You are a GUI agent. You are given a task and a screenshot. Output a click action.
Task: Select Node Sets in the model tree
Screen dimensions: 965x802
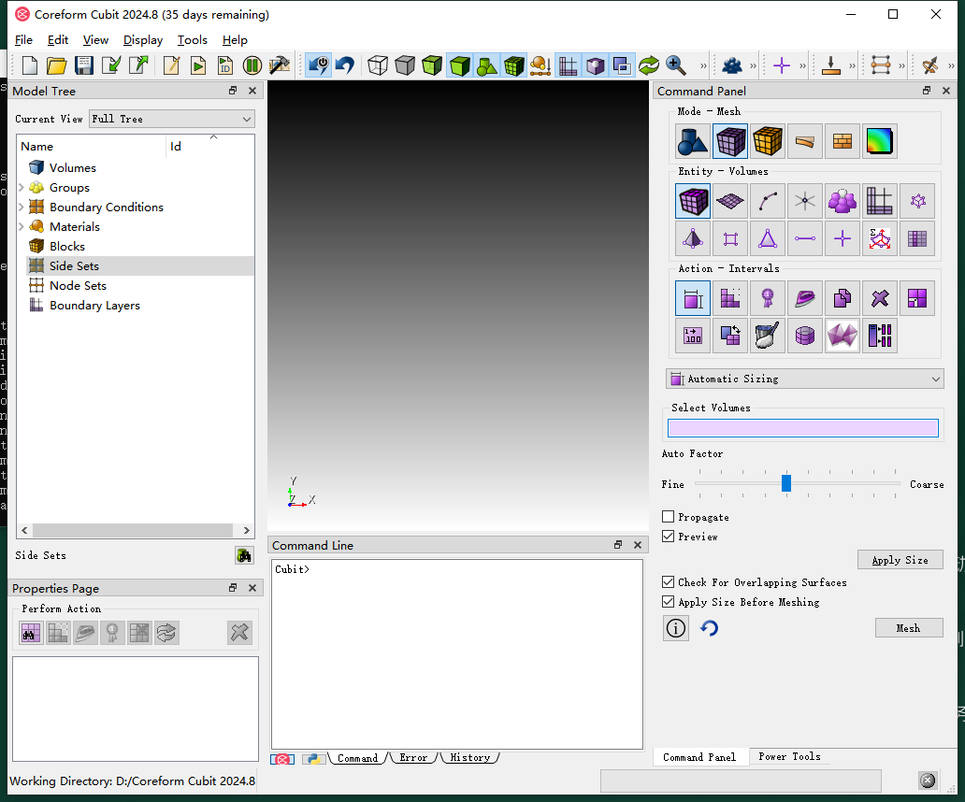pyautogui.click(x=79, y=285)
